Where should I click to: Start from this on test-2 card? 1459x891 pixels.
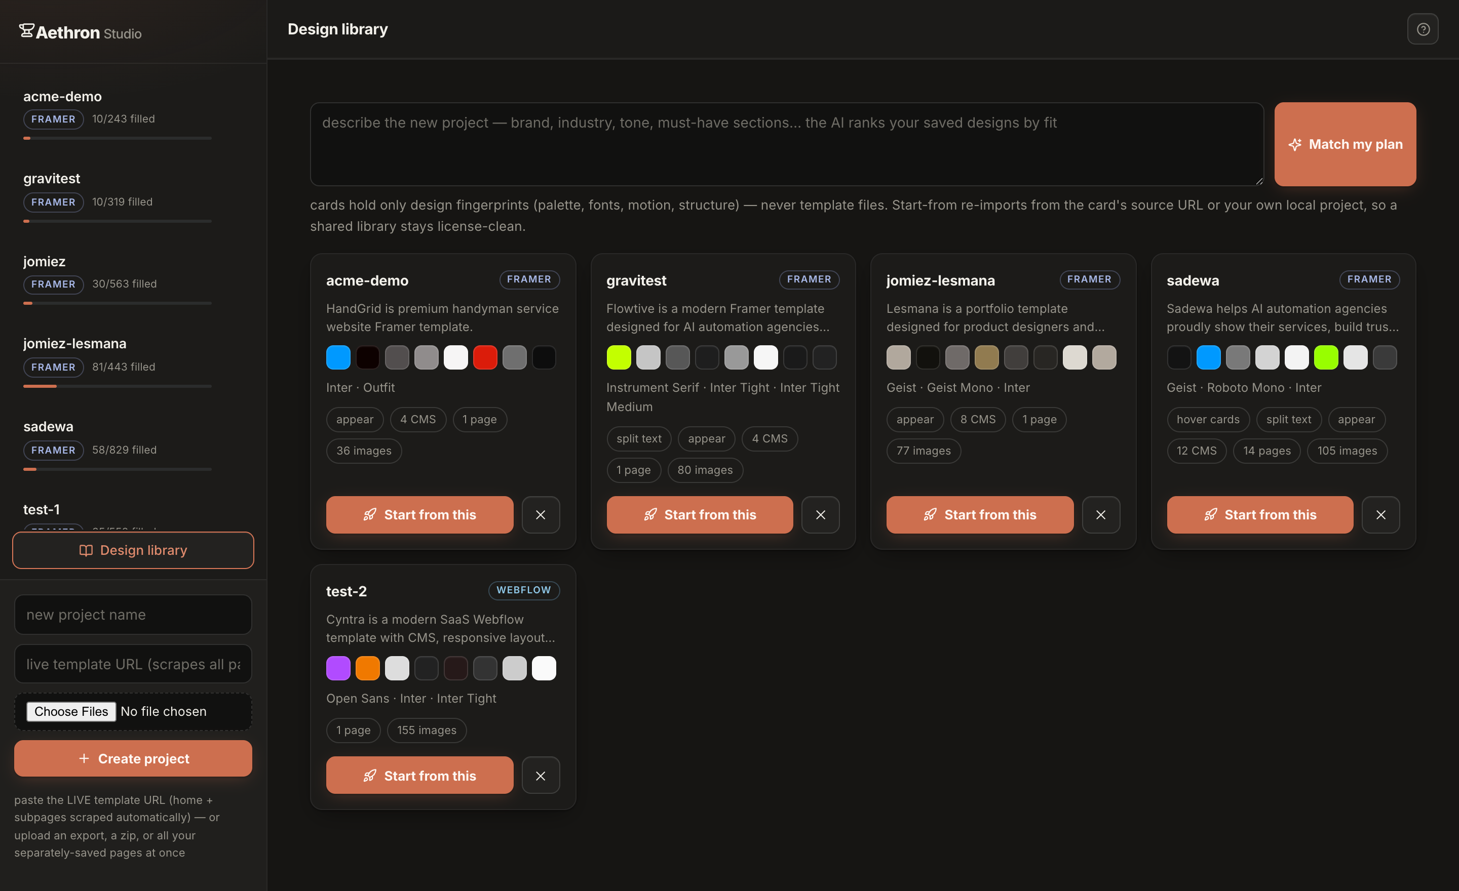coord(419,776)
